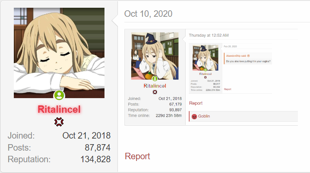310x173 pixels.
Task: Click the smallest innermost avatar thumbnail
Action: pyautogui.click(x=206, y=58)
